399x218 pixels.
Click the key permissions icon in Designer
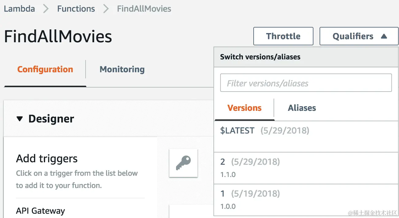pos(183,163)
